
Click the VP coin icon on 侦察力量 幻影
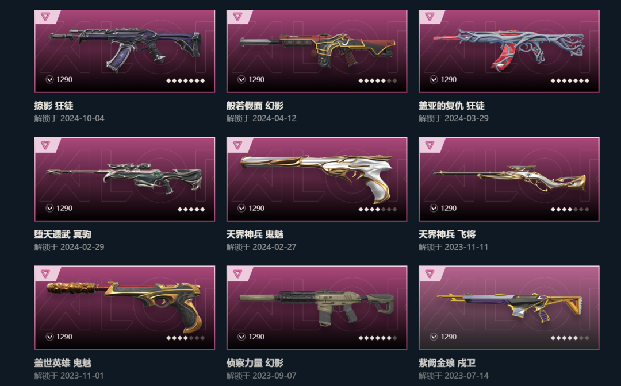click(241, 337)
